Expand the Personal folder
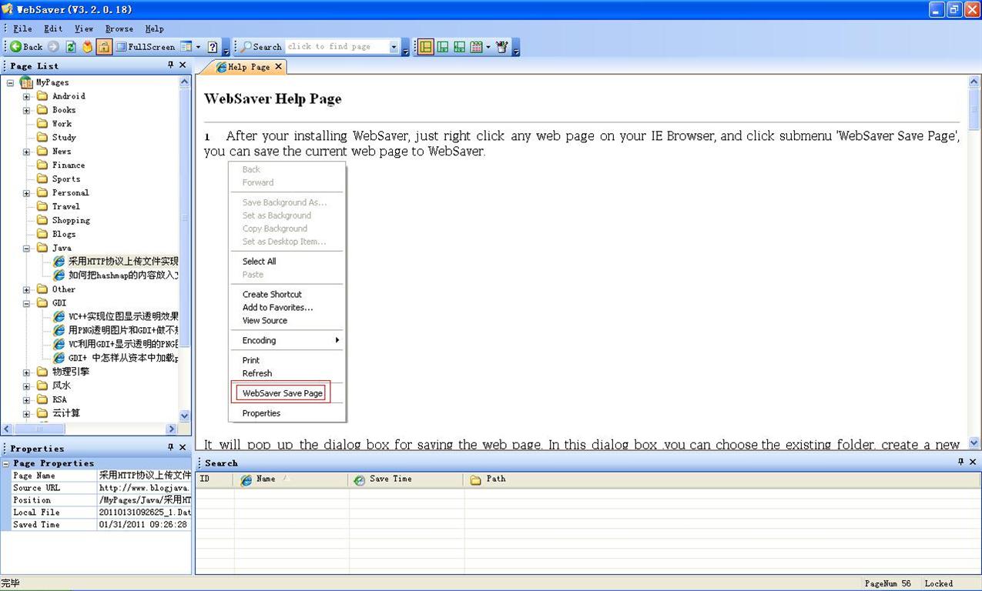982x591 pixels. click(26, 193)
